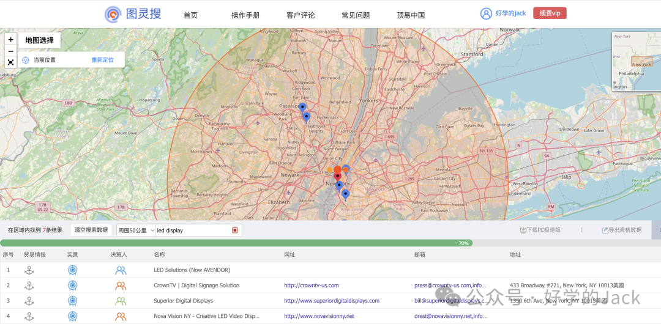This screenshot has height=324, width=661.
Task: Open the 周围50公里 radius dropdown
Action: (136, 230)
